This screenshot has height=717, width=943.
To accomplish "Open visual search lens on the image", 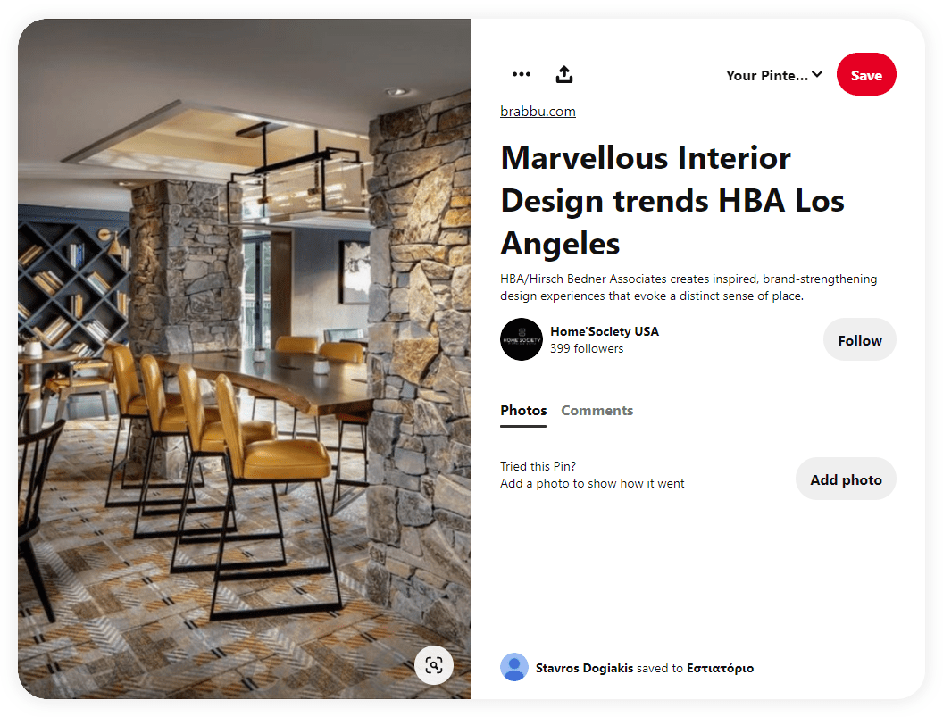I will pos(434,665).
